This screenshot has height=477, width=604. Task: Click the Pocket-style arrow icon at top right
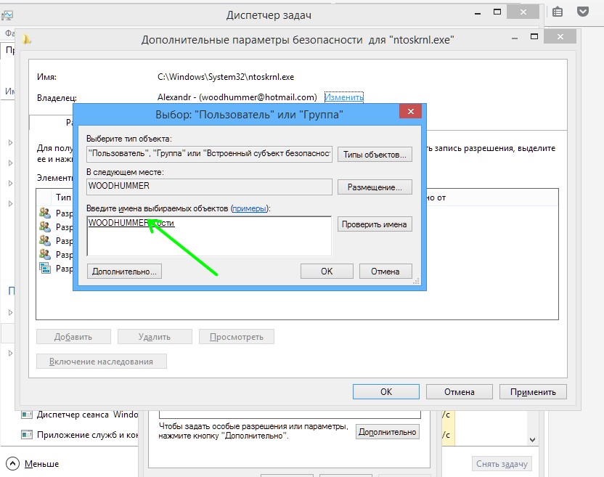pos(582,12)
